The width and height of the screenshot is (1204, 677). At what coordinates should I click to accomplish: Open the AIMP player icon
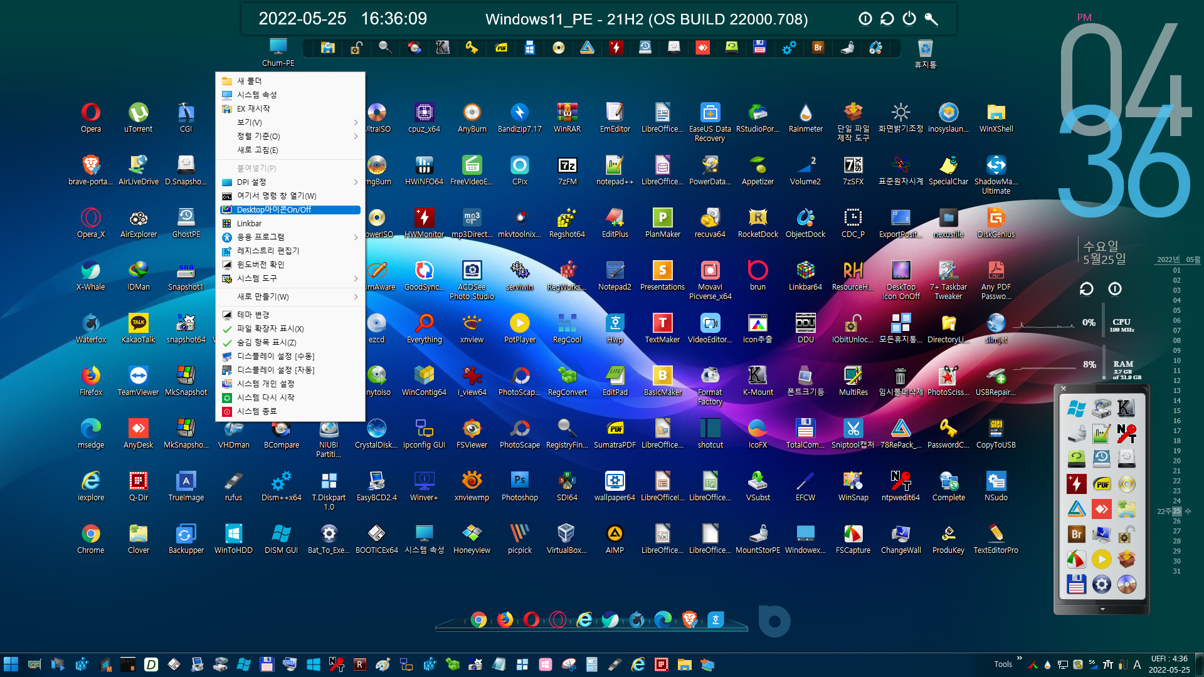(x=615, y=538)
